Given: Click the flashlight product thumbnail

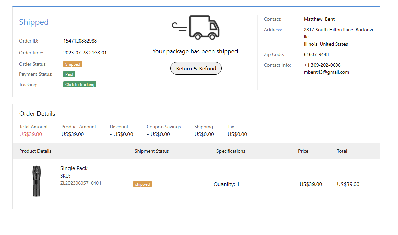Looking at the screenshot, I should [x=36, y=181].
